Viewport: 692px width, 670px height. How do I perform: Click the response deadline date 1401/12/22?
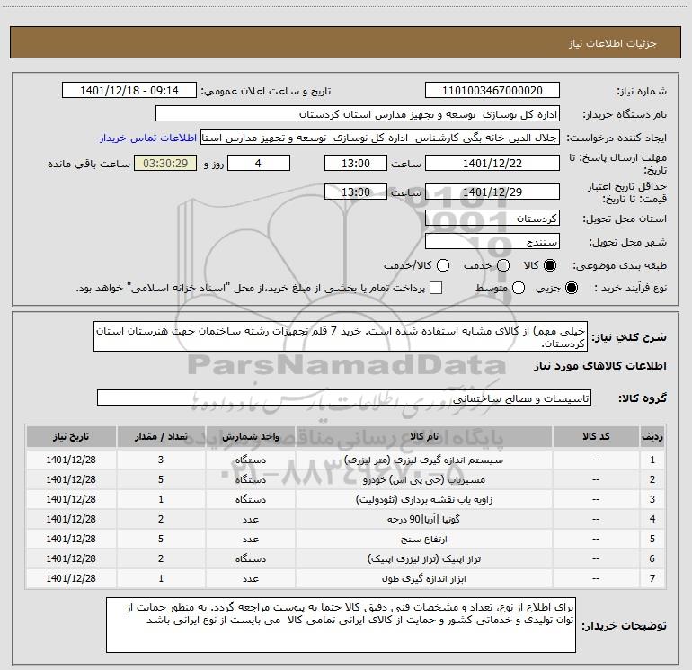point(492,163)
